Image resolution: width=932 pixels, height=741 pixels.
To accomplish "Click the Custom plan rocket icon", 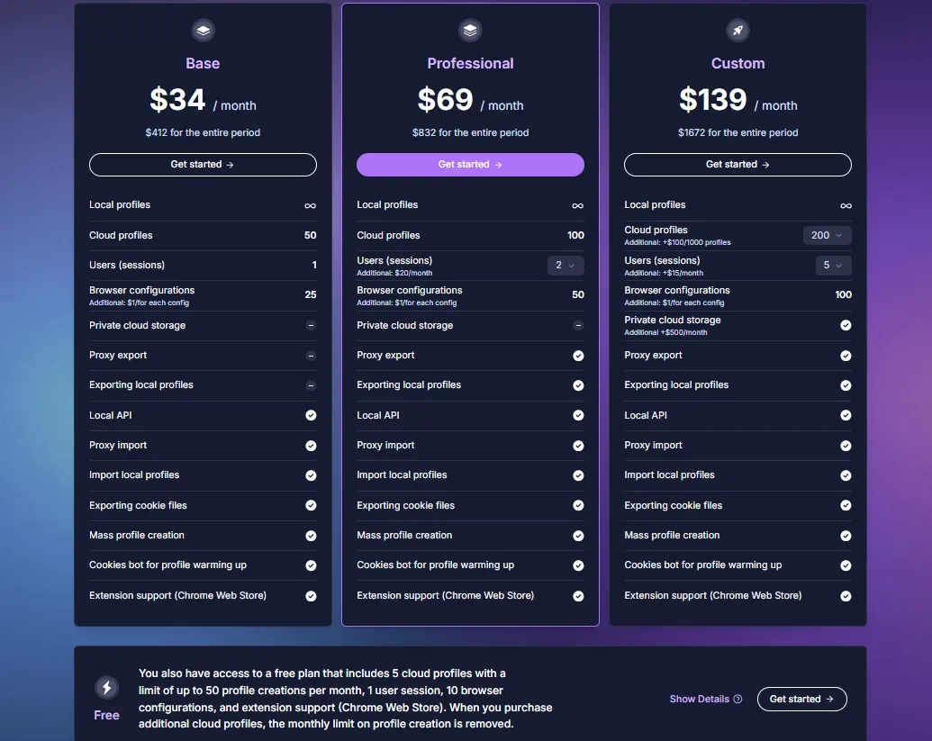I will 737,31.
